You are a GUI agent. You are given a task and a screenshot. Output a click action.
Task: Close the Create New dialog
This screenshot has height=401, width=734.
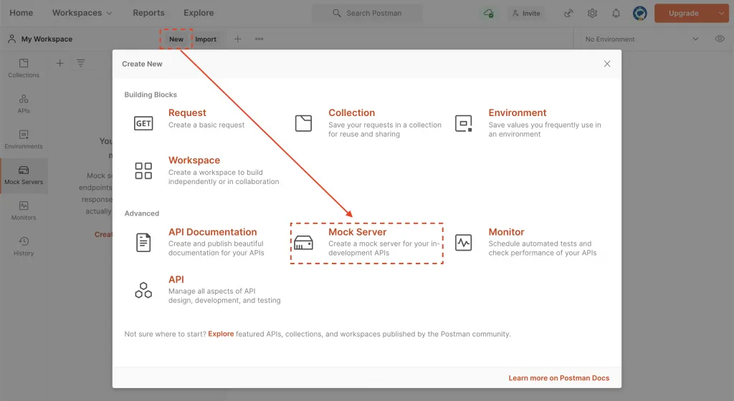(607, 64)
